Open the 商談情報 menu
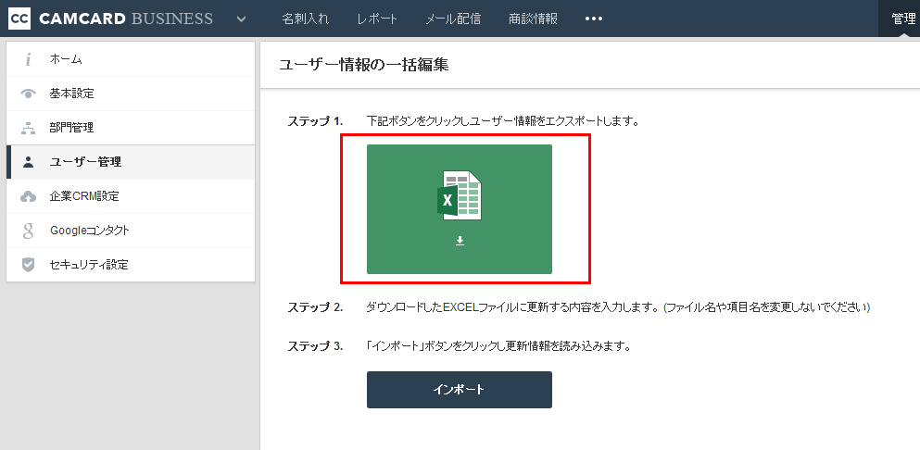This screenshot has width=920, height=450. pyautogui.click(x=534, y=19)
